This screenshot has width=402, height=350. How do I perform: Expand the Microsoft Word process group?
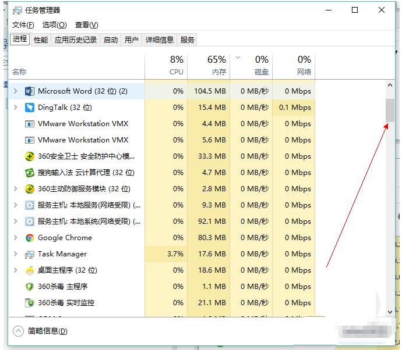click(x=15, y=91)
